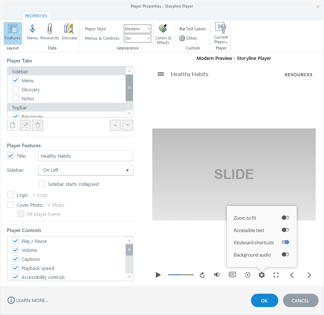Open Text Labels settings

pos(193,29)
